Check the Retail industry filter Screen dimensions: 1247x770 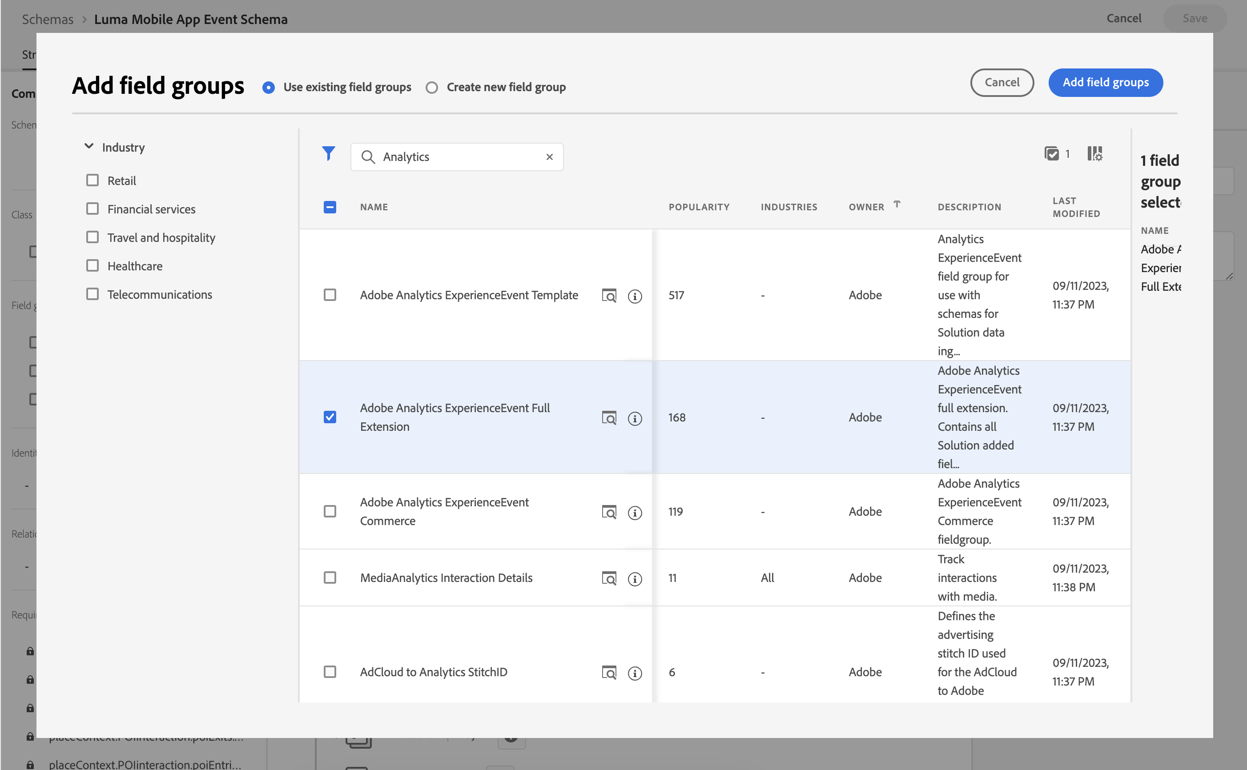[92, 180]
